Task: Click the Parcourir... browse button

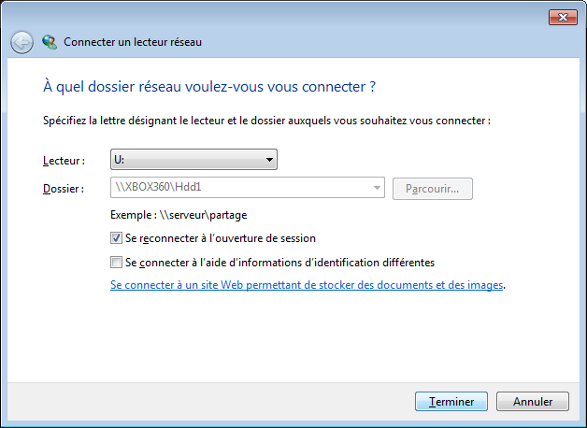Action: point(433,189)
